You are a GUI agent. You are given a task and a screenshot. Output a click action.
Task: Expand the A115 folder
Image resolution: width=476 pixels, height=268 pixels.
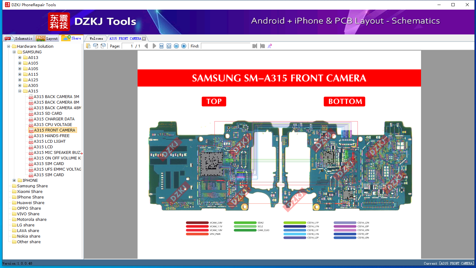20,74
